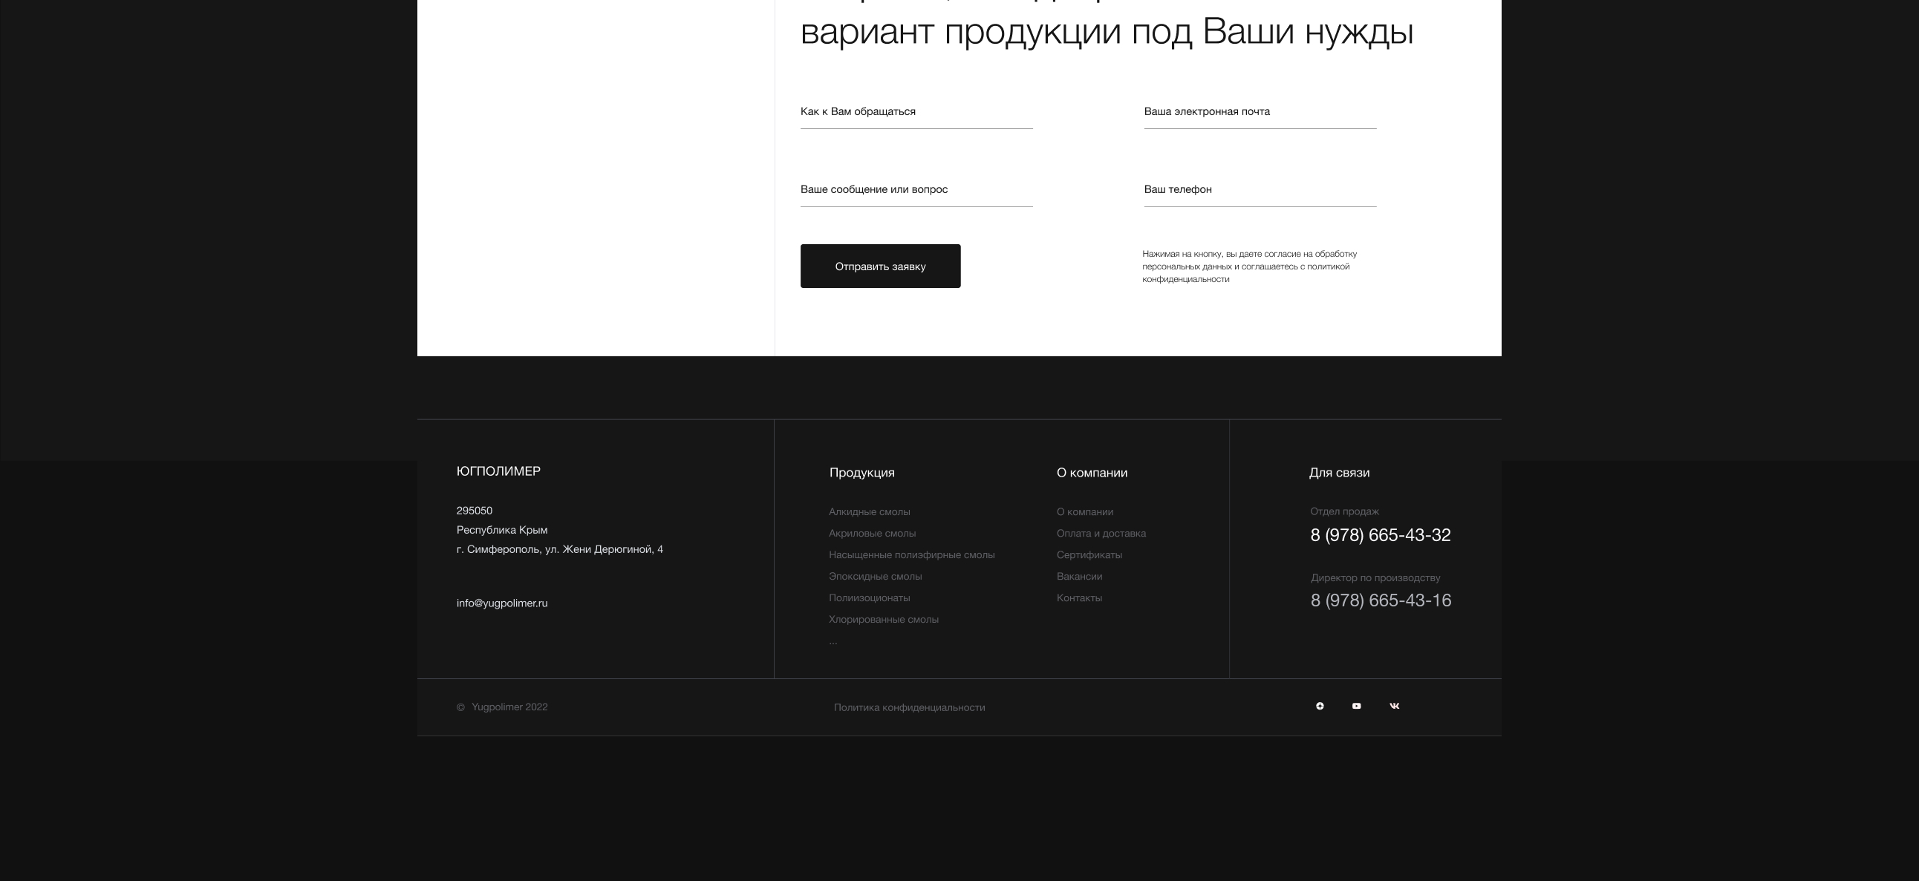Call sales number 8 (978) 665-43-32
The height and width of the screenshot is (881, 1919).
1380,535
